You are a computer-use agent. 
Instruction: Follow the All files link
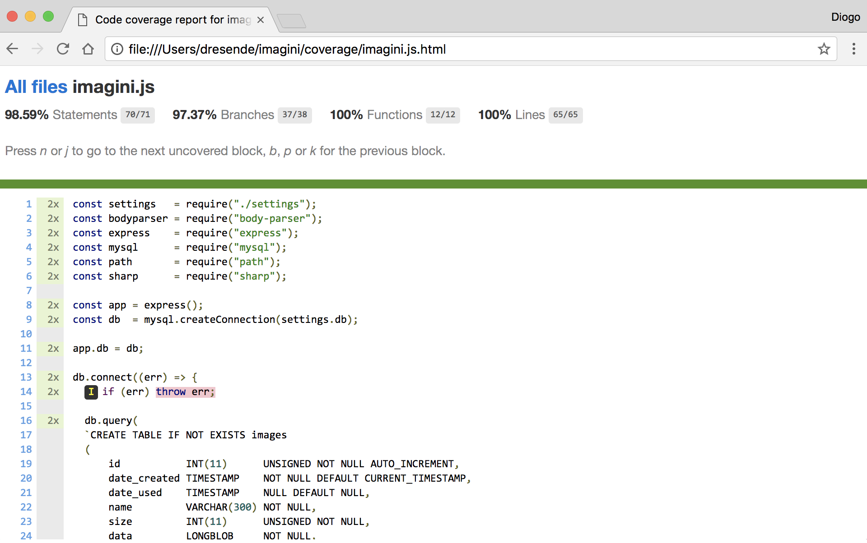[x=36, y=87]
